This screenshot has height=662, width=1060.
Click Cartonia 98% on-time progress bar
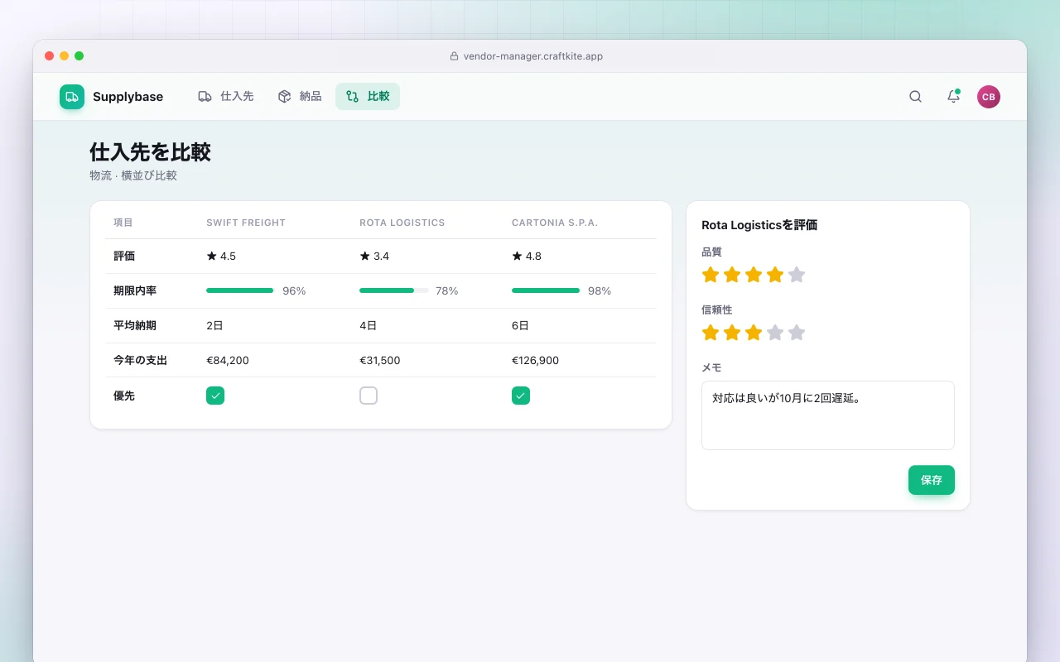[x=547, y=290]
